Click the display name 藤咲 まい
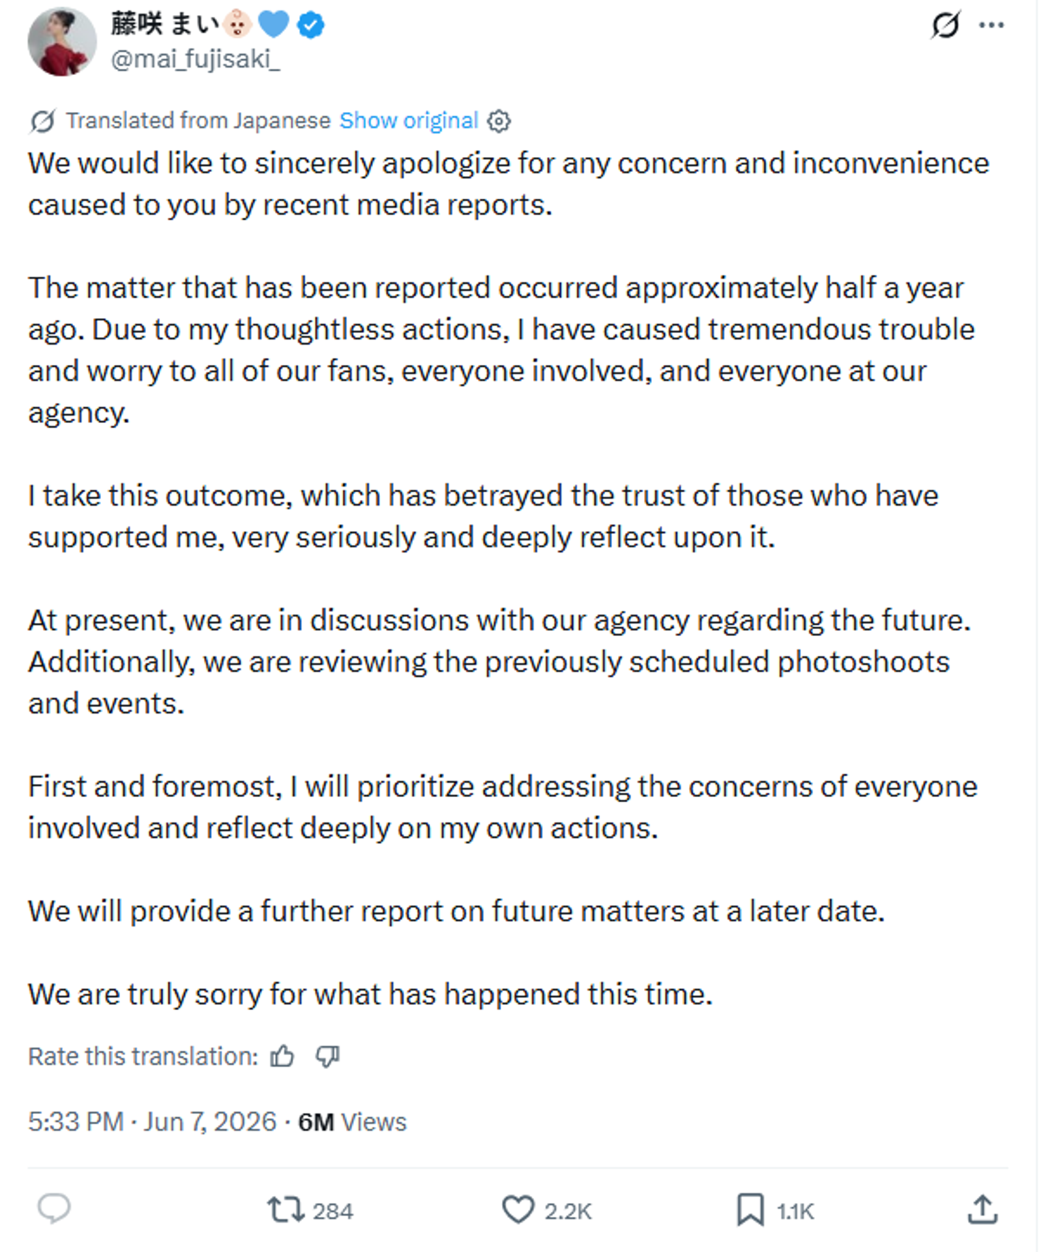Image resolution: width=1043 pixels, height=1252 pixels. 165,24
